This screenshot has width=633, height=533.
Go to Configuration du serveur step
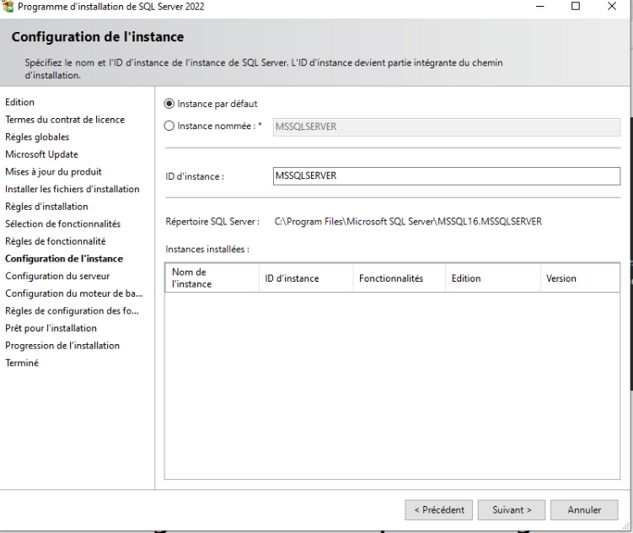57,276
